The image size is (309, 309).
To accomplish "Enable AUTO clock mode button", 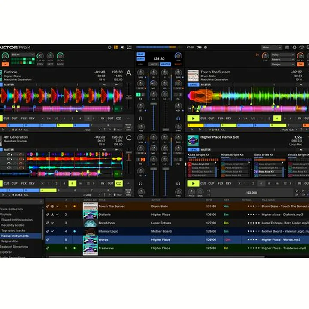I will (x=154, y=64).
